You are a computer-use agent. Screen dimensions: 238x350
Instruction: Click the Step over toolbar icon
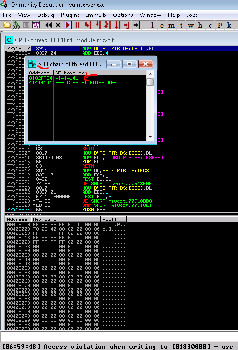98,25
